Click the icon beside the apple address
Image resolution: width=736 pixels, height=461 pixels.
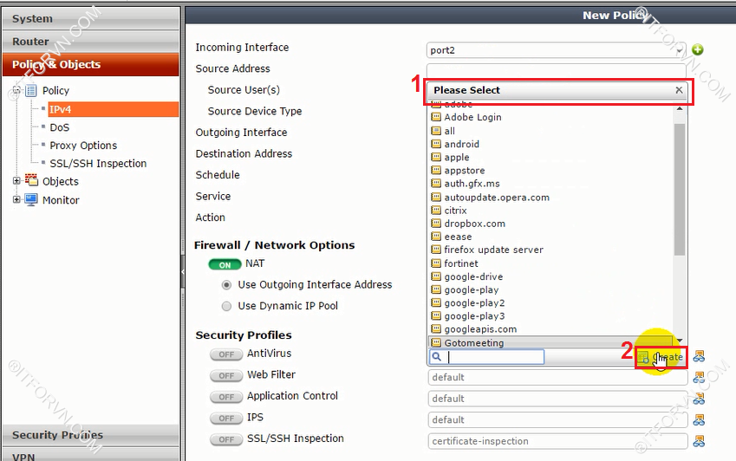[x=436, y=157]
